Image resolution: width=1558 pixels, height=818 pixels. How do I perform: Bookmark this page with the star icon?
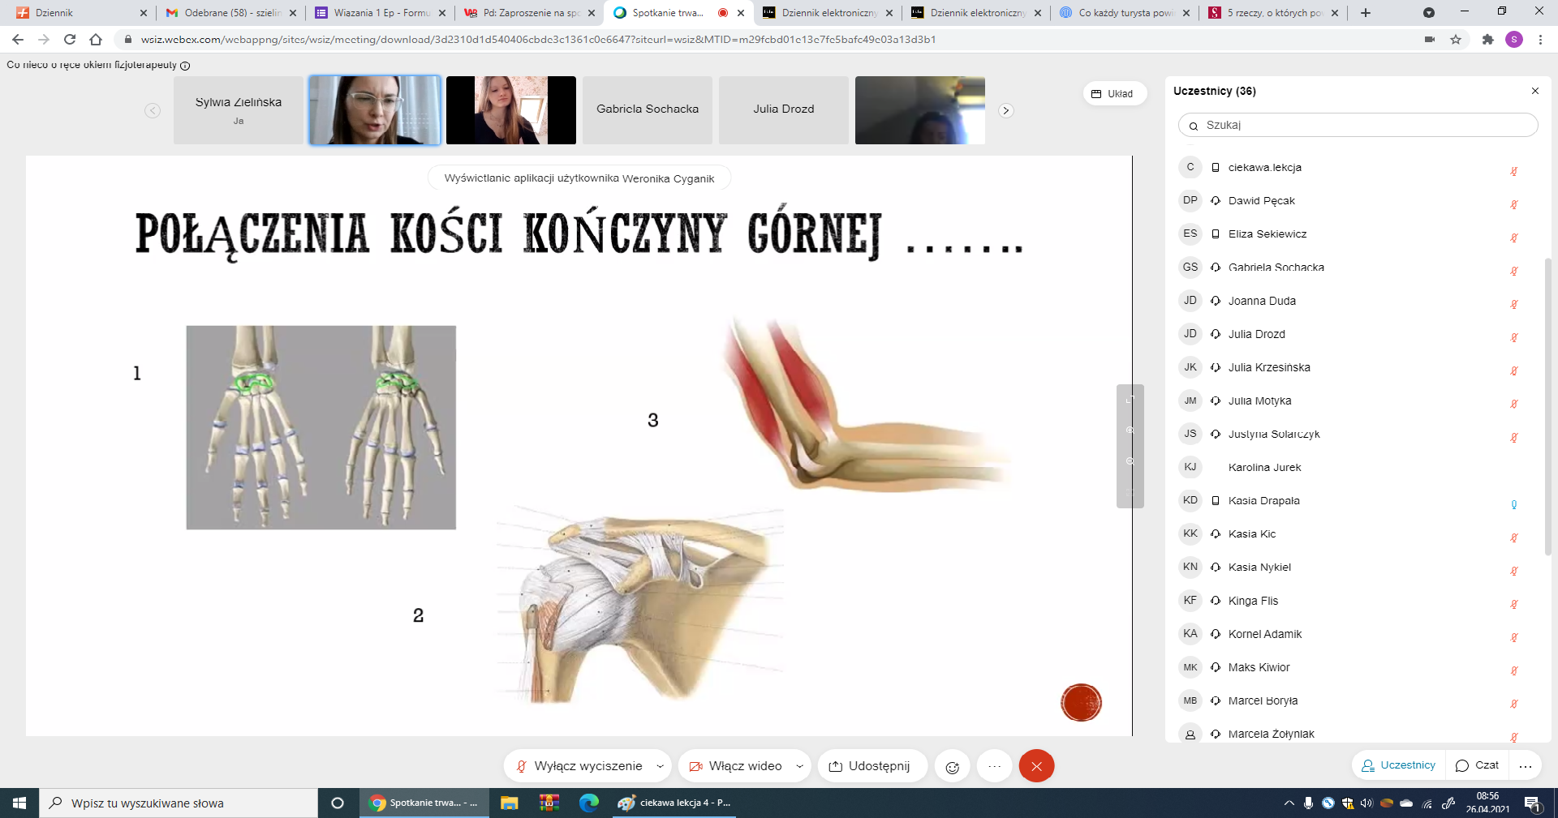click(1456, 39)
